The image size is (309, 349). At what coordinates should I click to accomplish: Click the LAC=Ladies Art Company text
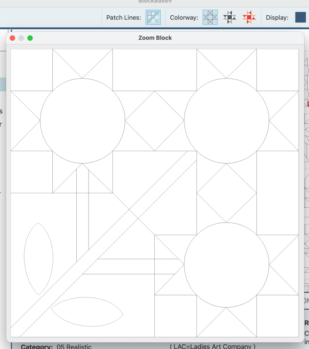pos(212,346)
